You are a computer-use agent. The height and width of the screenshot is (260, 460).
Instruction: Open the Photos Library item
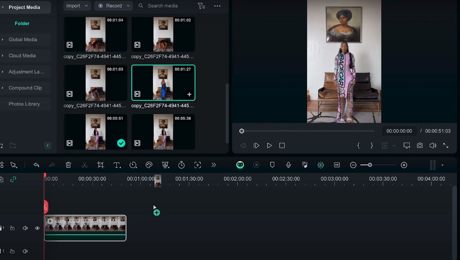(24, 104)
